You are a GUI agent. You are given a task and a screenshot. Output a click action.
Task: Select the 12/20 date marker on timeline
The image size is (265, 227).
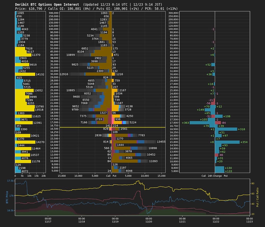tap(149, 220)
